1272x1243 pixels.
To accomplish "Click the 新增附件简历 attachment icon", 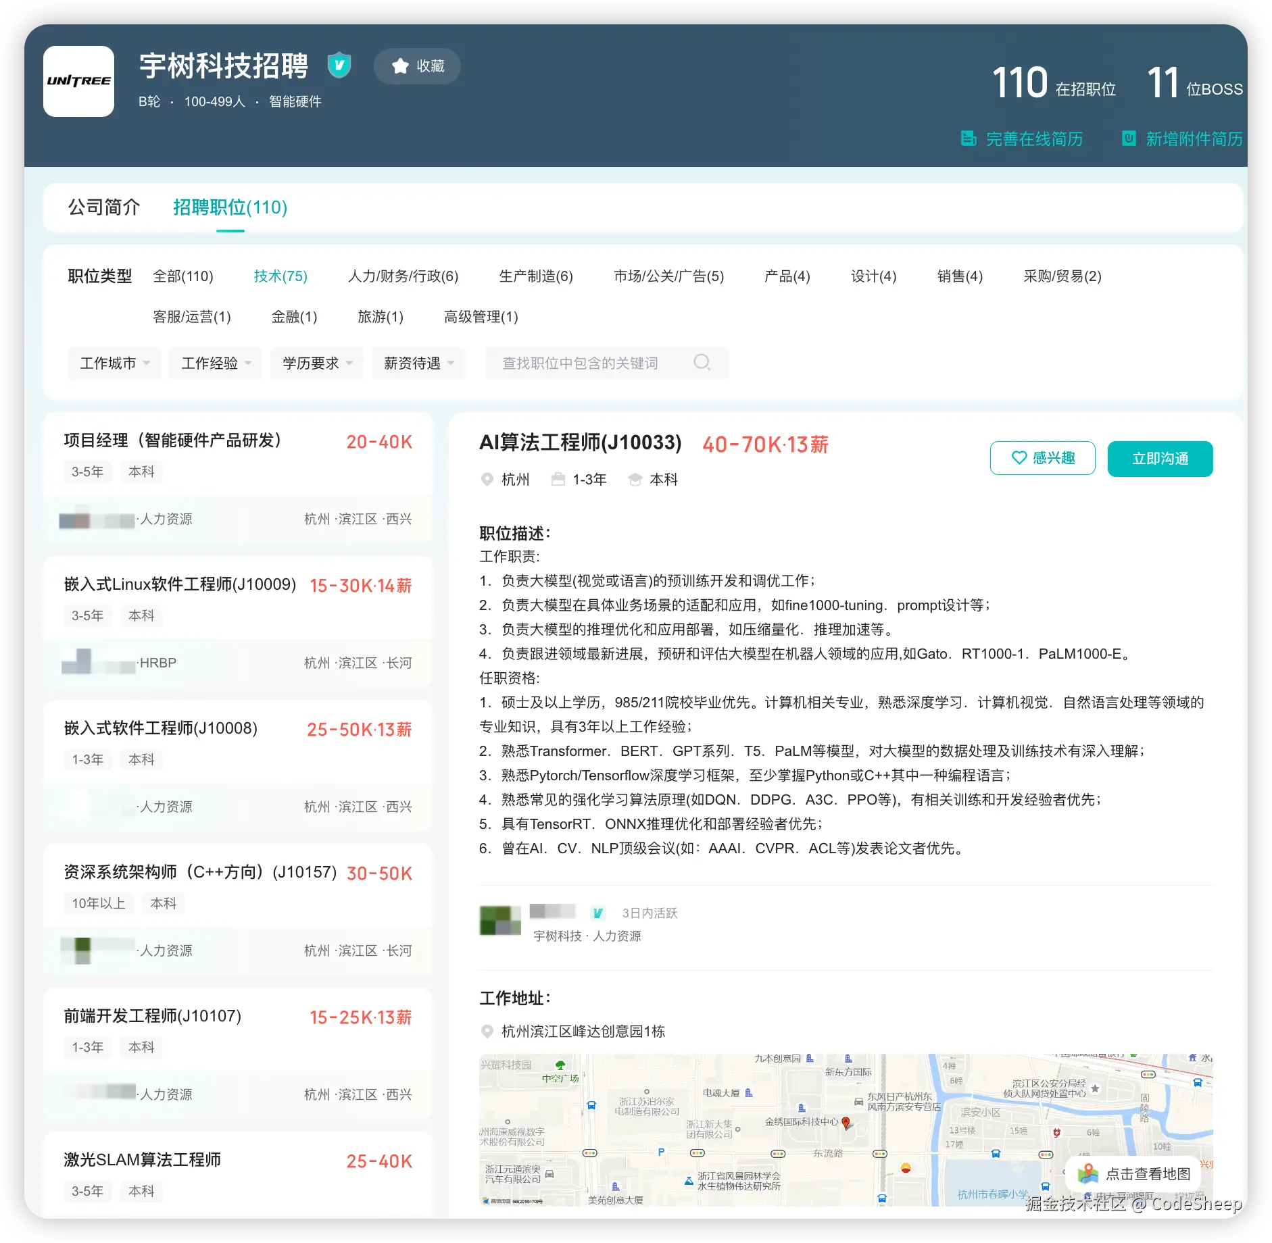I will (x=1129, y=138).
